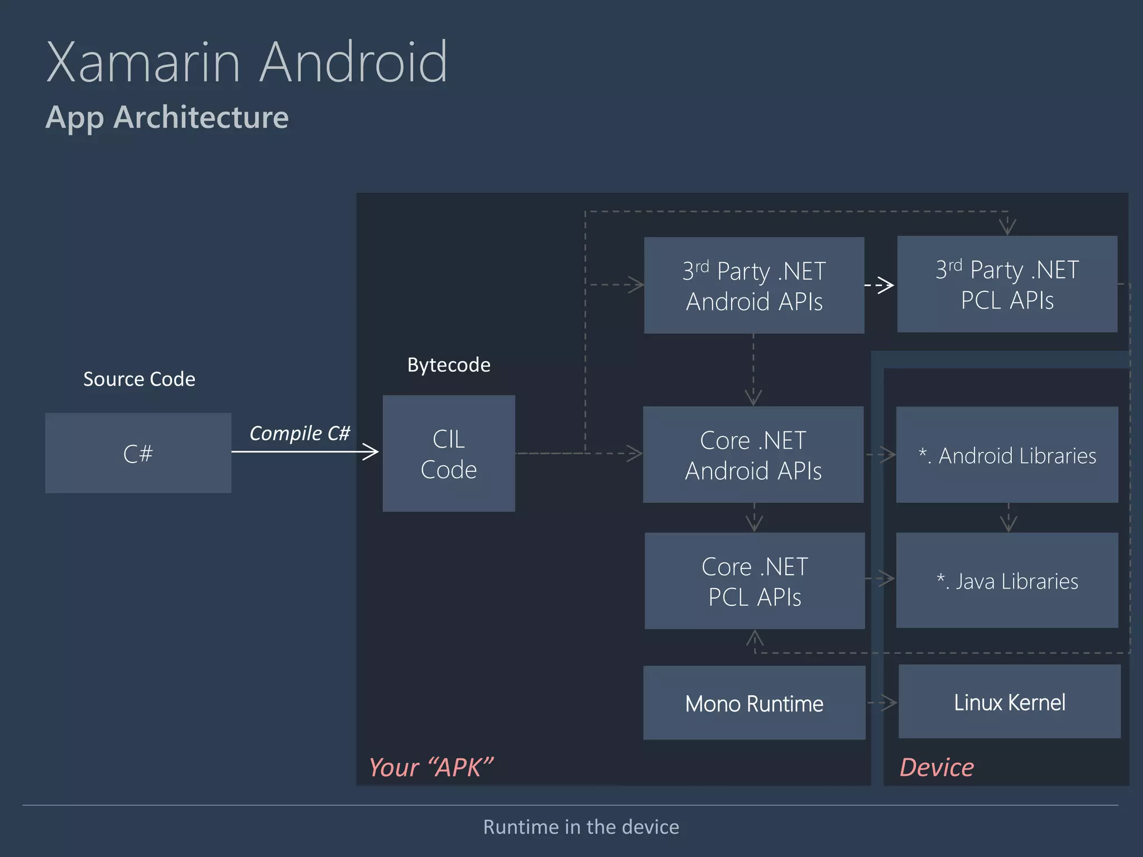
Task: Click the 'Source Code' label
Action: [139, 379]
